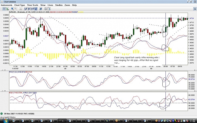This screenshot has height=123, width=197.
Task: Click the greyed-out bar chart toolbar icon
Action: pos(21,9)
